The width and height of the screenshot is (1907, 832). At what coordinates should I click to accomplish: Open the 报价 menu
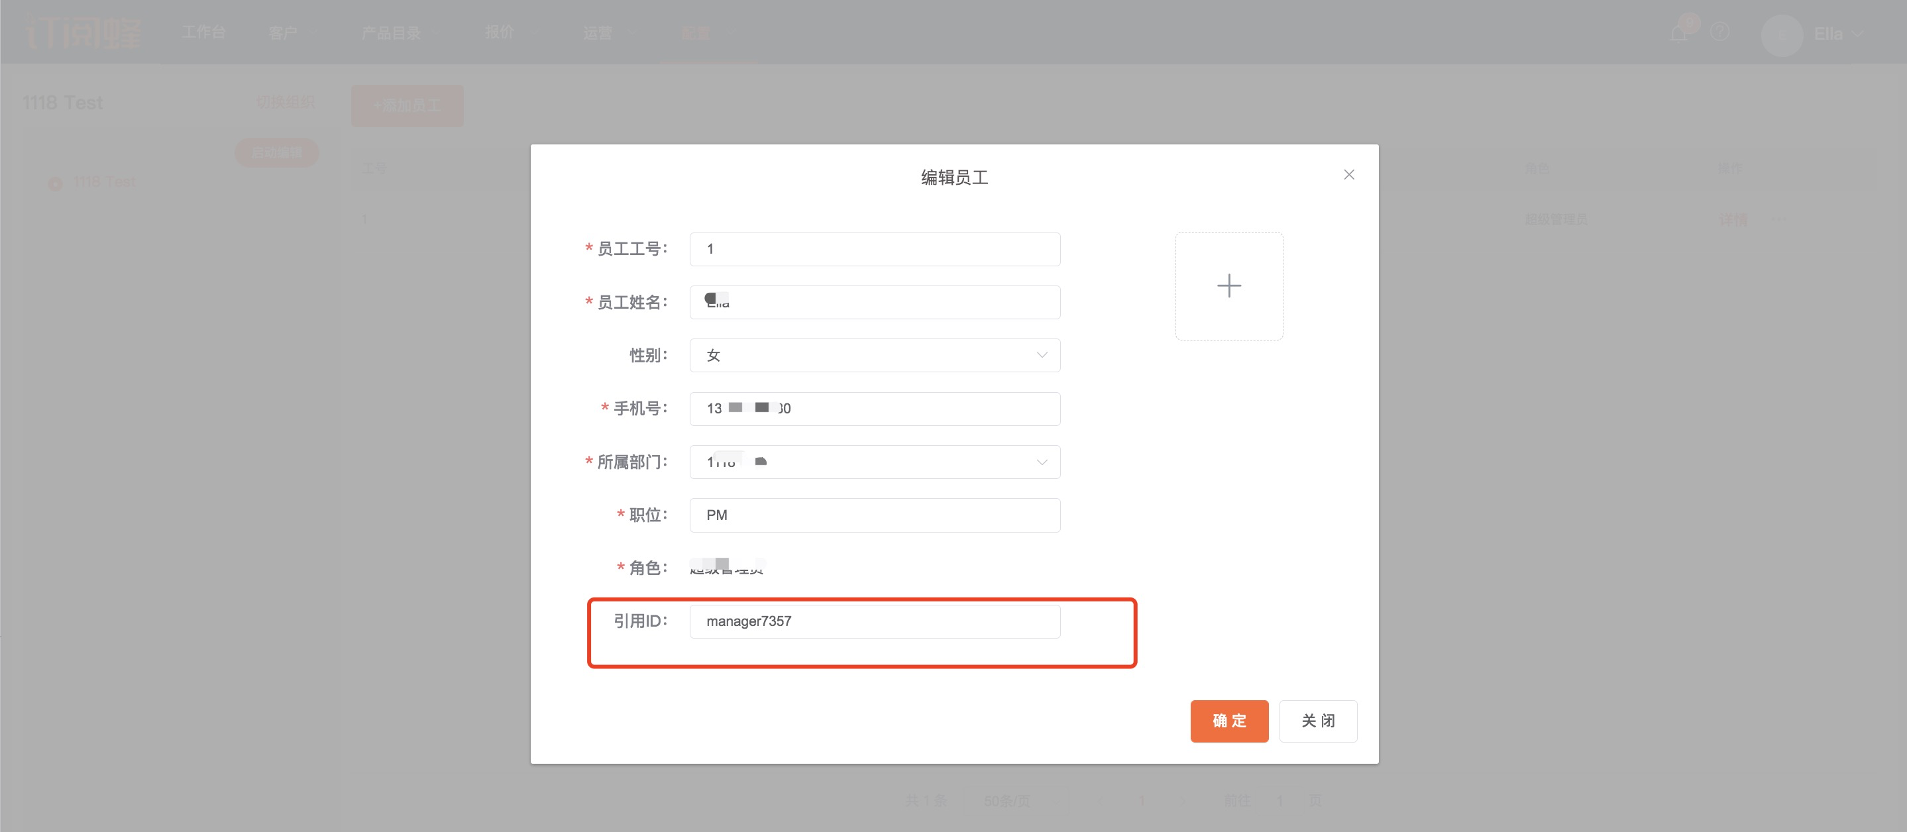tap(500, 32)
